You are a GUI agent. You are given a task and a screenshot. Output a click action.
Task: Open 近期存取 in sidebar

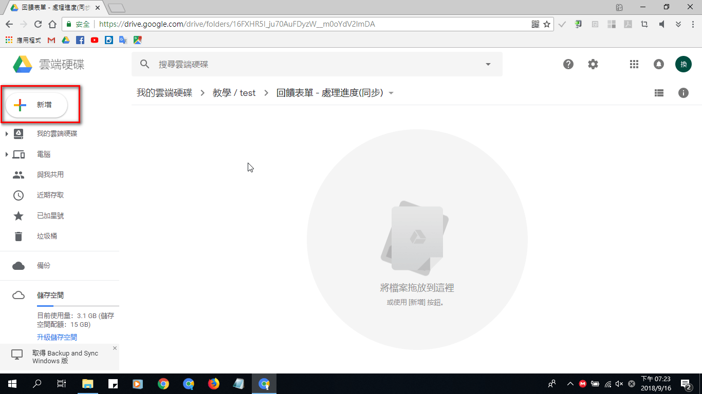[x=50, y=195]
